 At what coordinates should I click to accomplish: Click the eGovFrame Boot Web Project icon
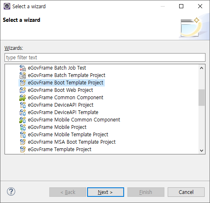click(x=23, y=90)
